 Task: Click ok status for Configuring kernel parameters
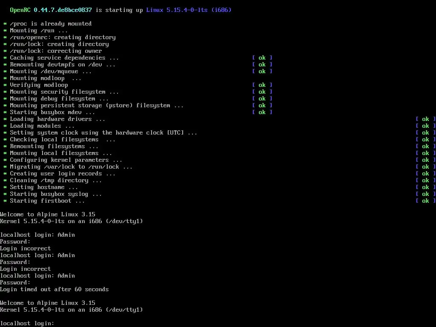tap(426, 160)
